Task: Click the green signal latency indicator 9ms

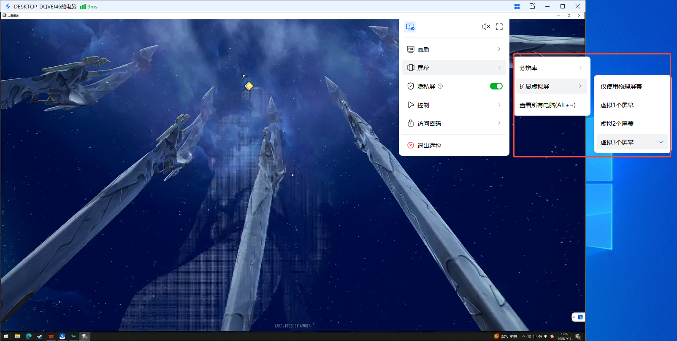Action: [89, 6]
